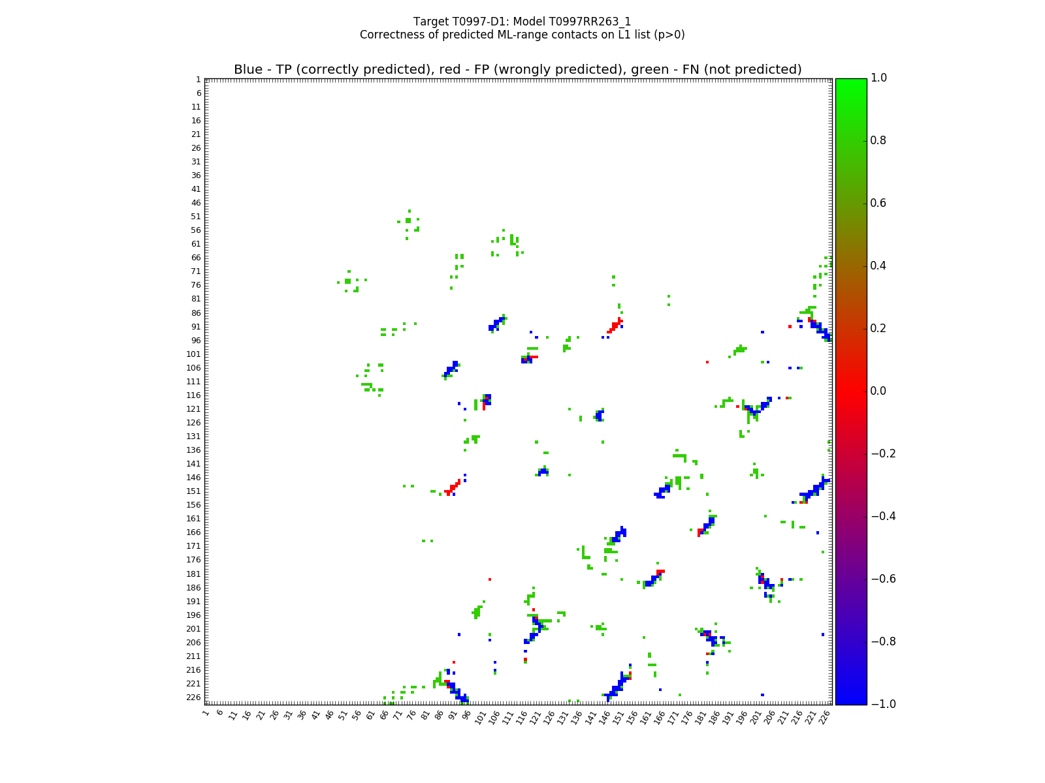
Task: Click the 0.6 colorbar tick label
Action: (879, 203)
